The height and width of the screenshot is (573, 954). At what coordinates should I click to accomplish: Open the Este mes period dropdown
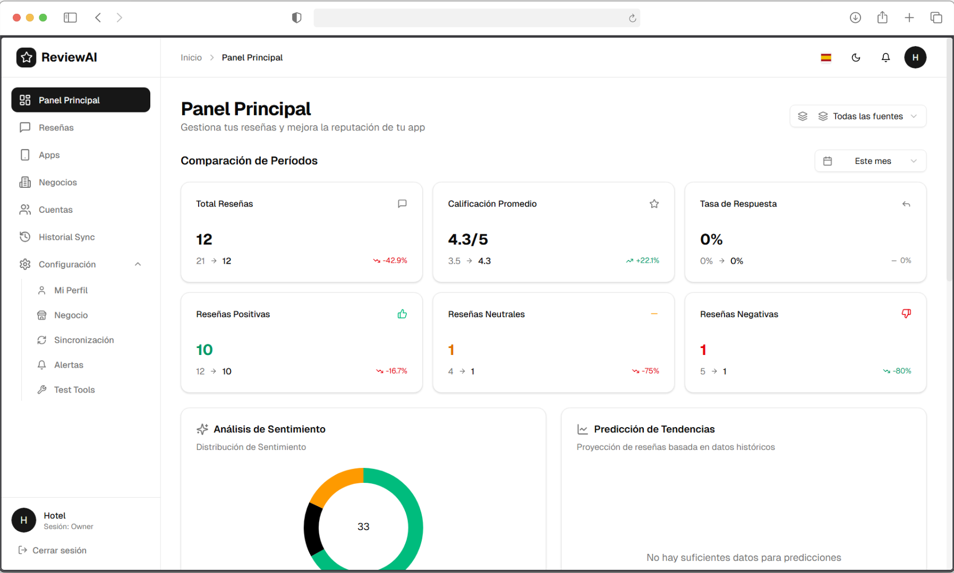click(x=870, y=161)
